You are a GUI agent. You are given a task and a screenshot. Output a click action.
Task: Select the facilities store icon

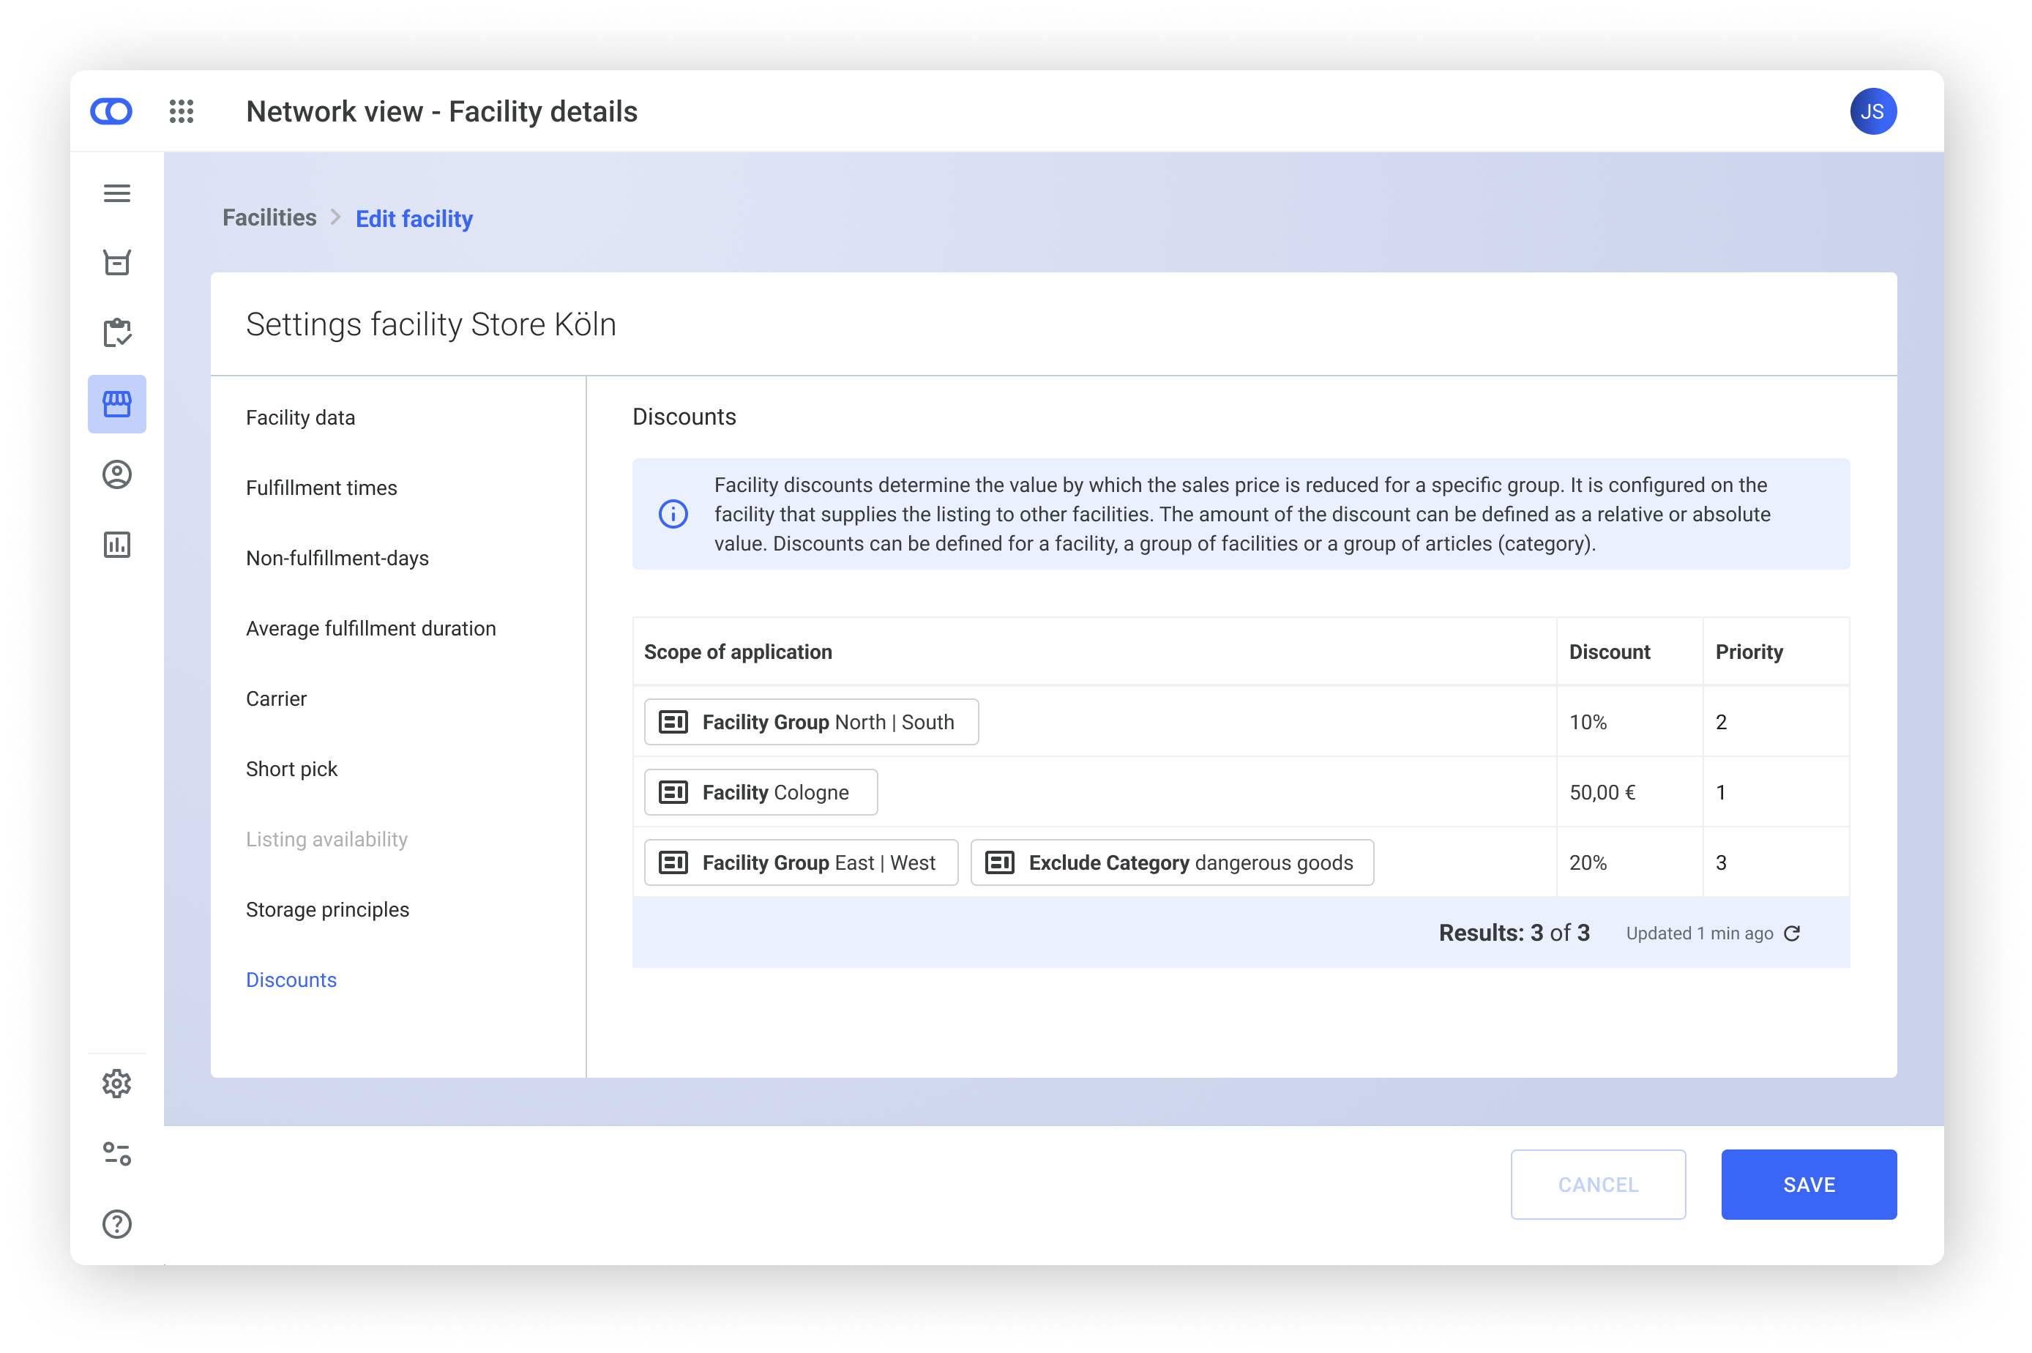point(116,404)
